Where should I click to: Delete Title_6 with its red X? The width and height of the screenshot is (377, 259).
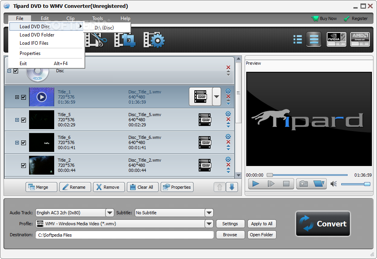228,142
